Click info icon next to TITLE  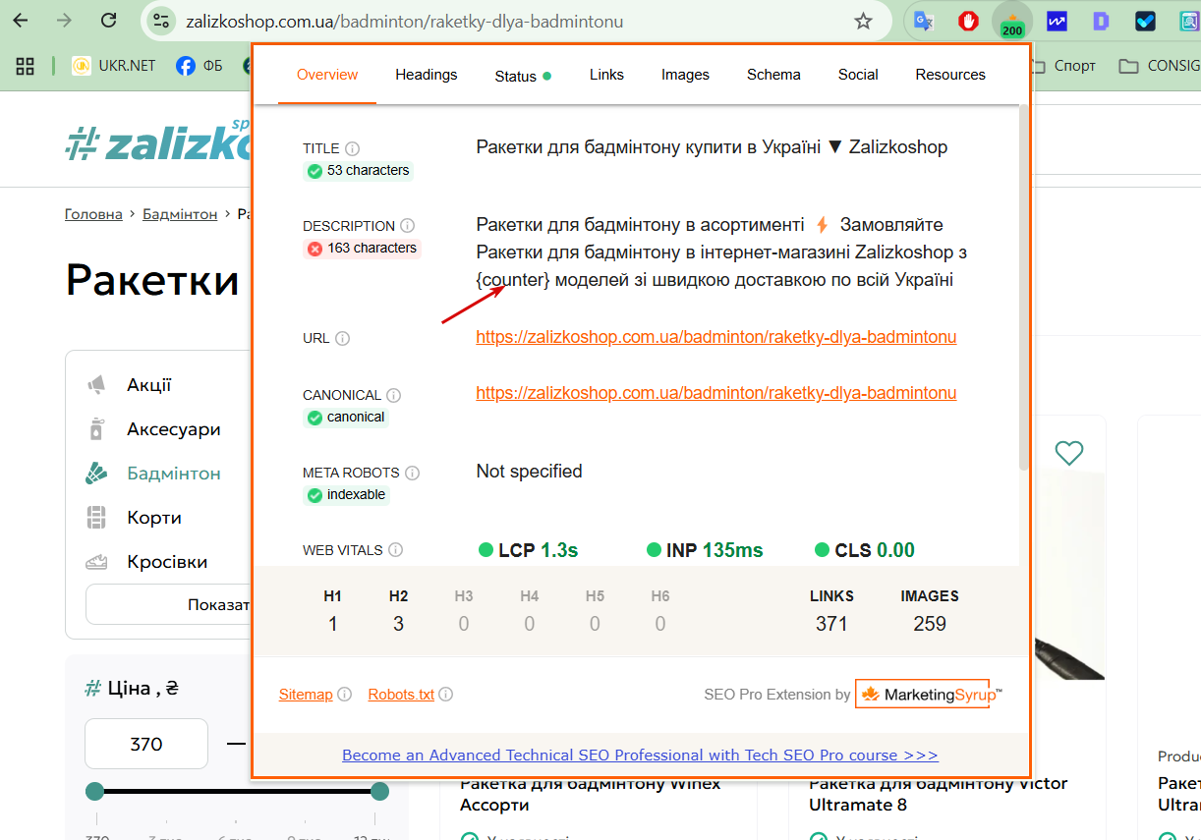[x=353, y=148]
